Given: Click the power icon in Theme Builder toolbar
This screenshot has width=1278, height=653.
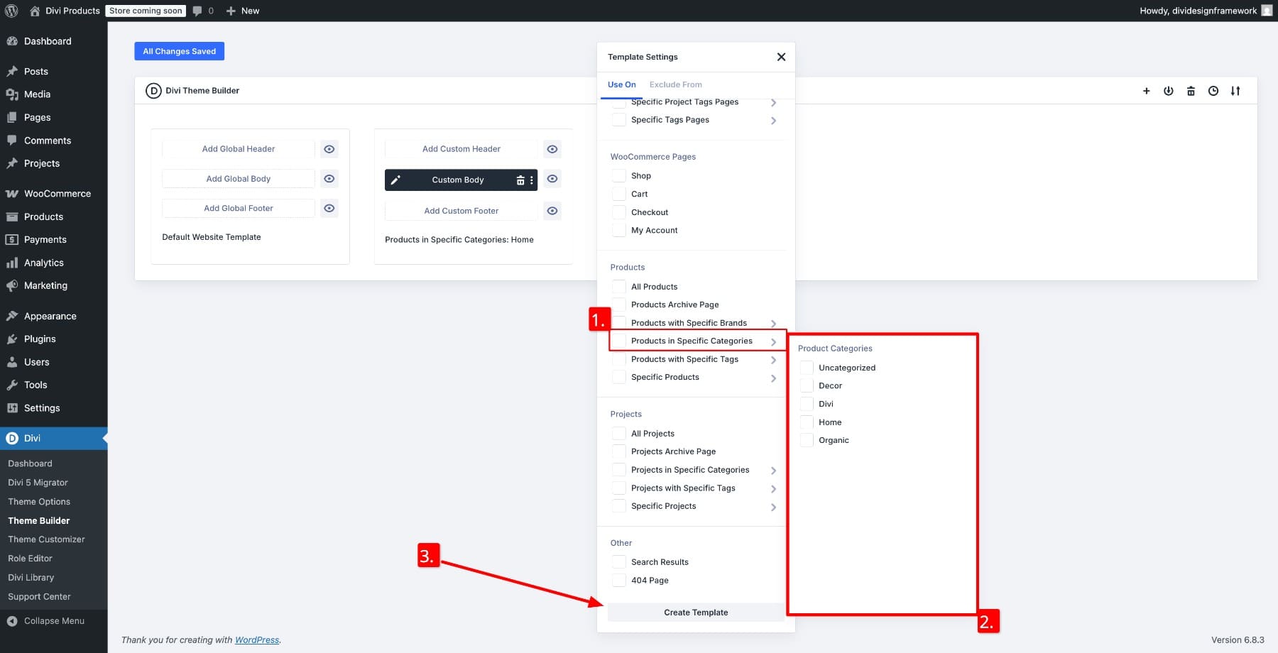Looking at the screenshot, I should click(x=1168, y=91).
